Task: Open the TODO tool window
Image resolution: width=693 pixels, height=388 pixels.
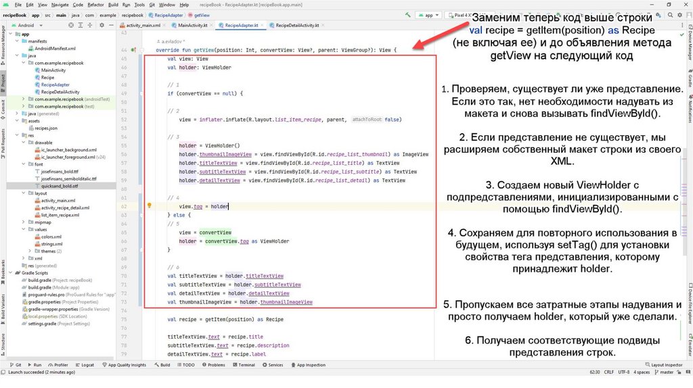Action: 185,365
